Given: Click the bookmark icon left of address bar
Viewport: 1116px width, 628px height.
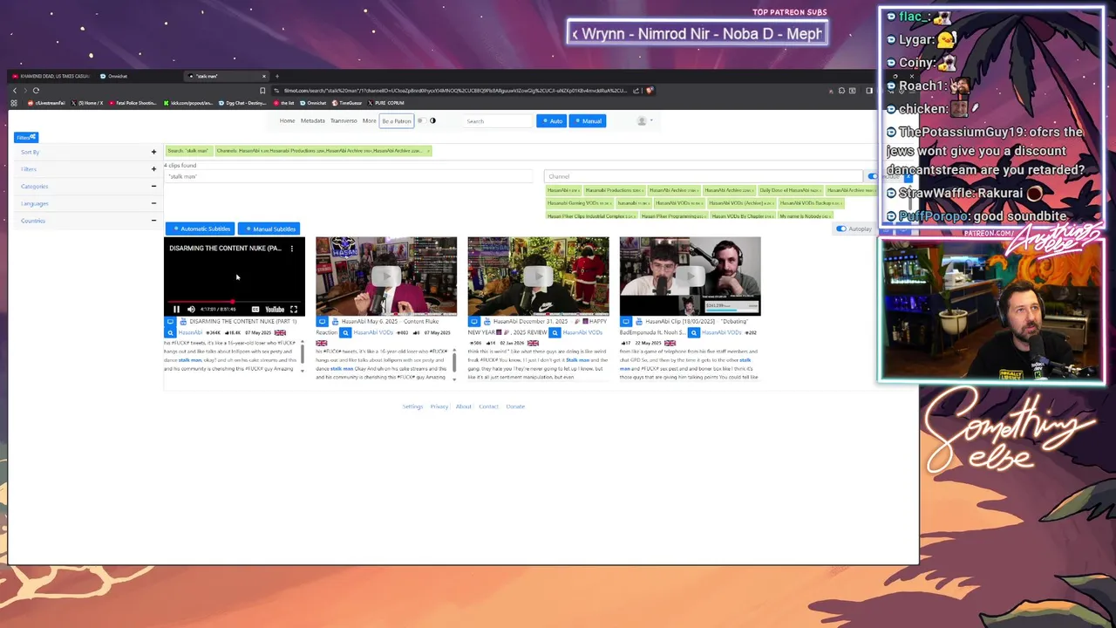Looking at the screenshot, I should click(x=262, y=90).
